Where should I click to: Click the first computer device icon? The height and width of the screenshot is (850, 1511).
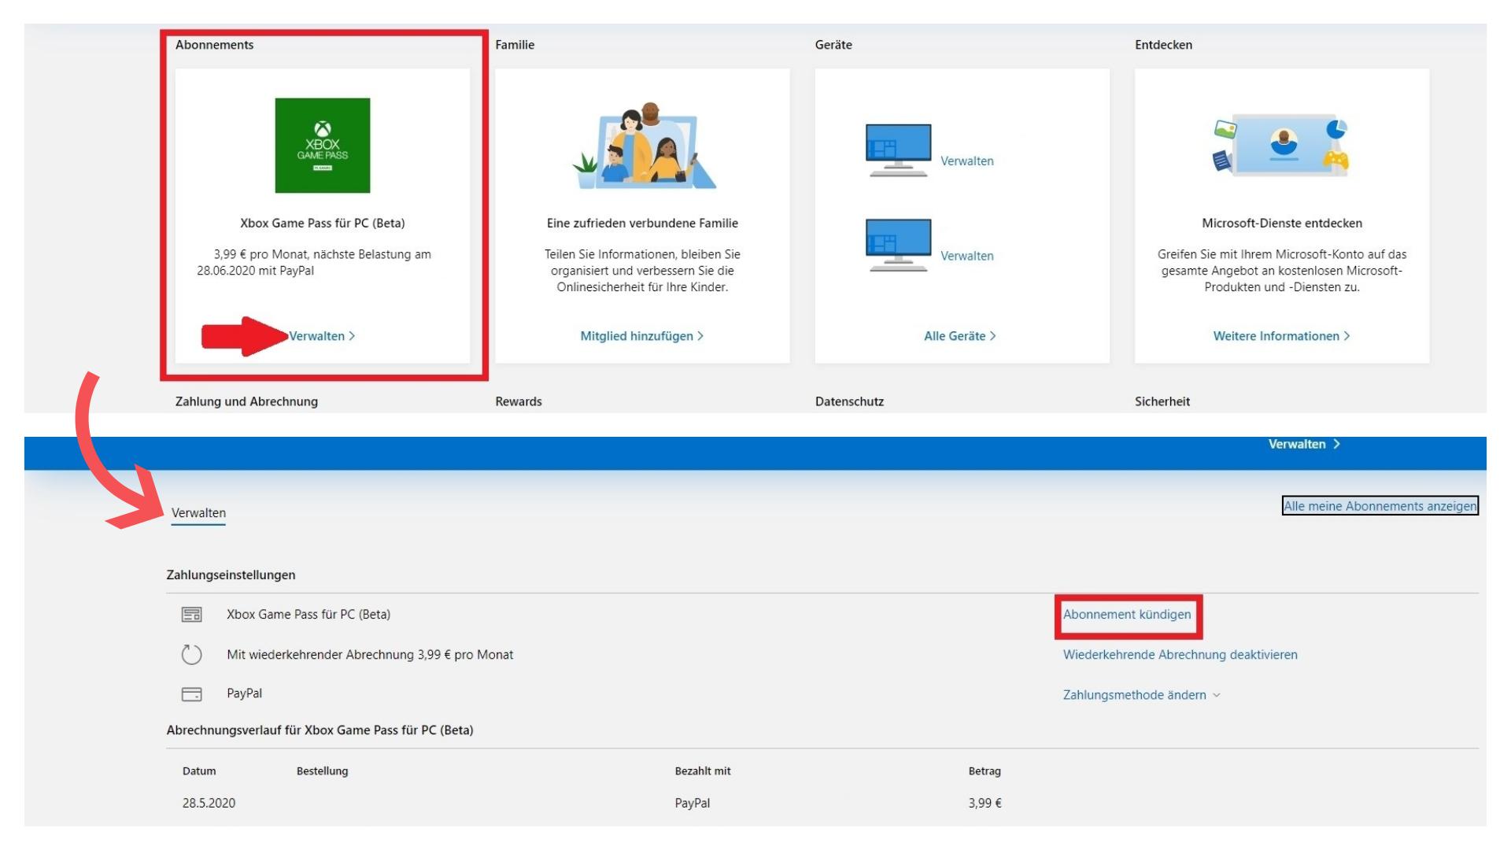click(x=898, y=150)
